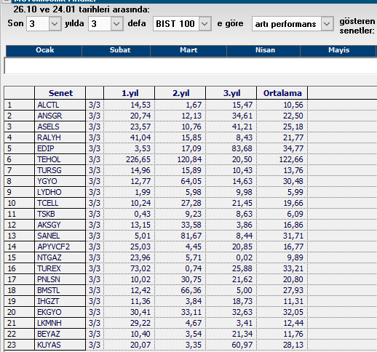Viewport: 377px width, 352px height.
Task: Switch to the Mart month tab
Action: tap(188, 50)
